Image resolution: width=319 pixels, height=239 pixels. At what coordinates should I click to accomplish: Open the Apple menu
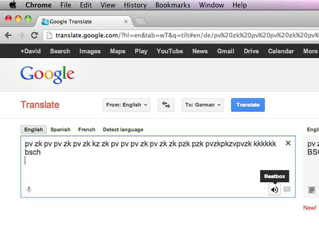pos(13,5)
